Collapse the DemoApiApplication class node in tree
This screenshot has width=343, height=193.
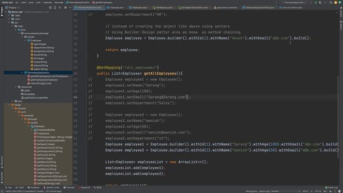click(22, 72)
